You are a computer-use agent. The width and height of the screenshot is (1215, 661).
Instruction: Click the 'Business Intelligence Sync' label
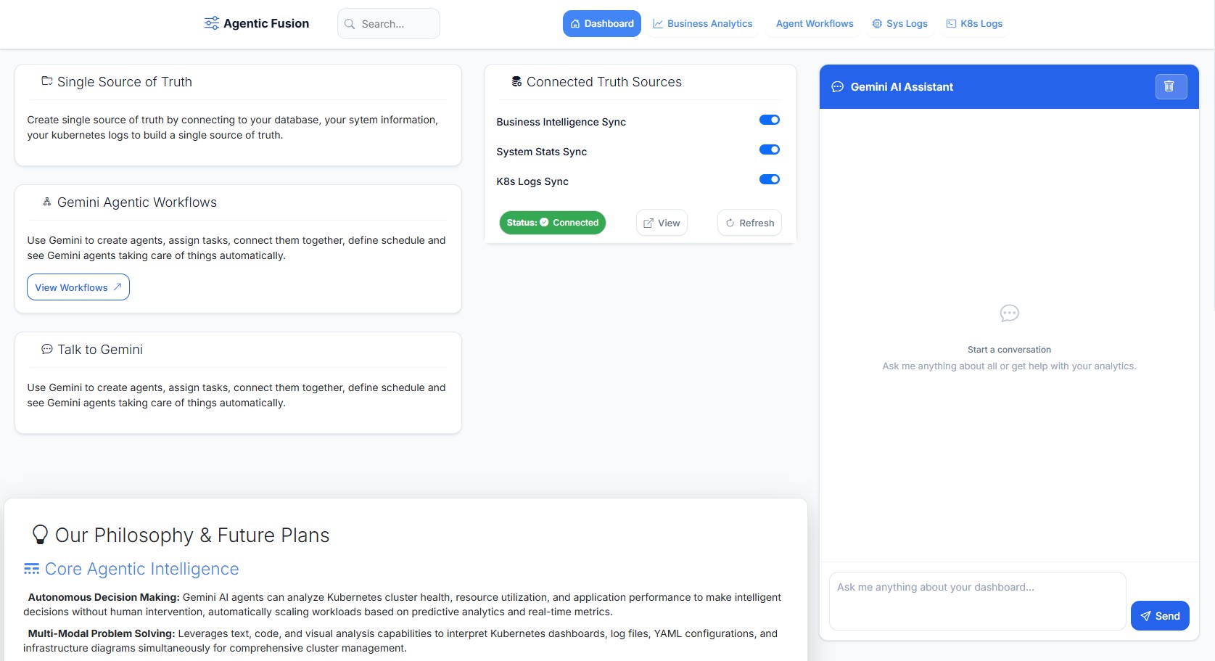coord(561,122)
